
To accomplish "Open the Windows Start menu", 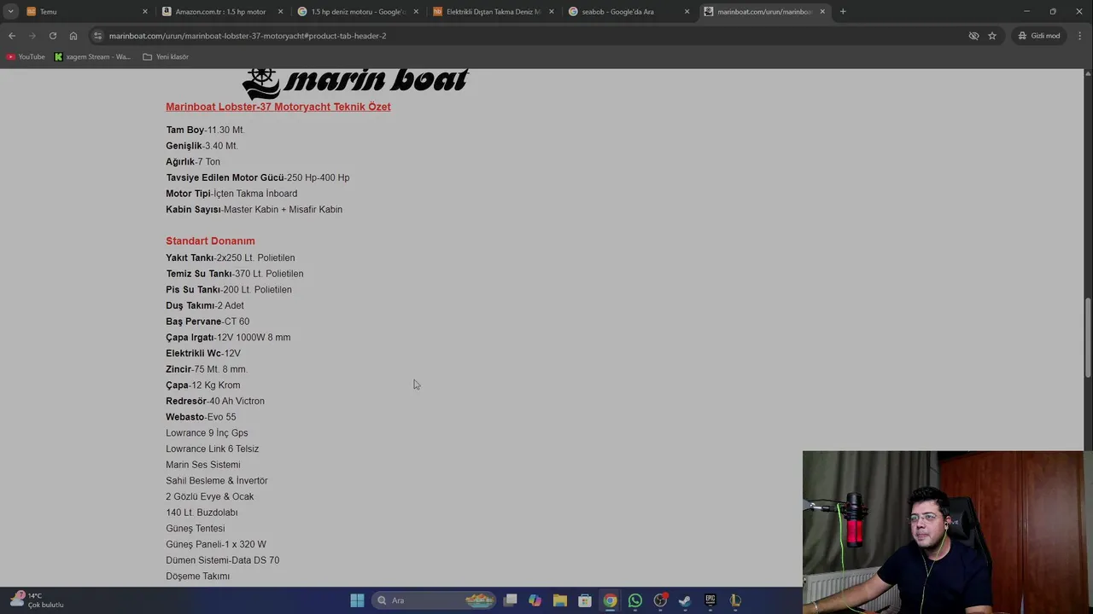I will (357, 600).
